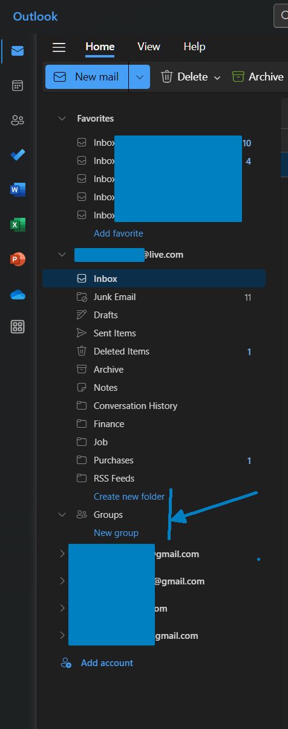Viewport: 288px width, 729px height.
Task: Click the Create new folder link
Action: pyautogui.click(x=129, y=497)
